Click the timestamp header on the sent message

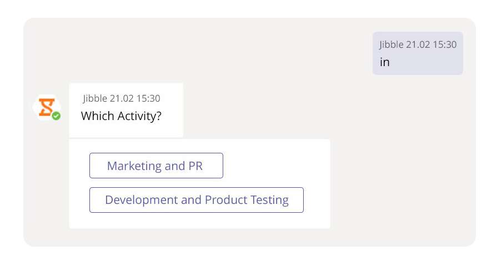(x=418, y=44)
